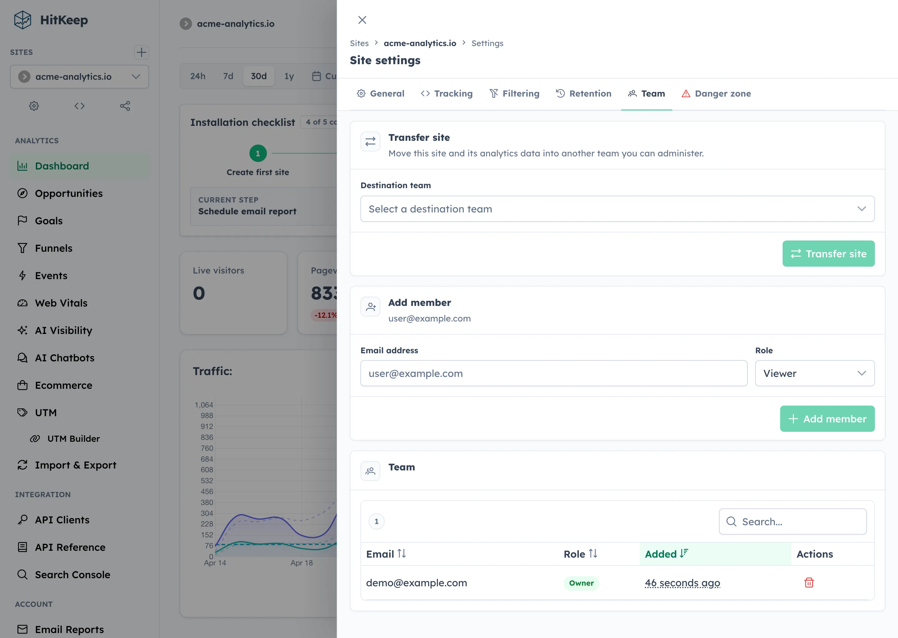898x638 pixels.
Task: Open API Clients page
Action: coord(80,520)
